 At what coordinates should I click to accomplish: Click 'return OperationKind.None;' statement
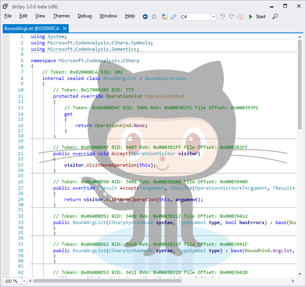111,125
